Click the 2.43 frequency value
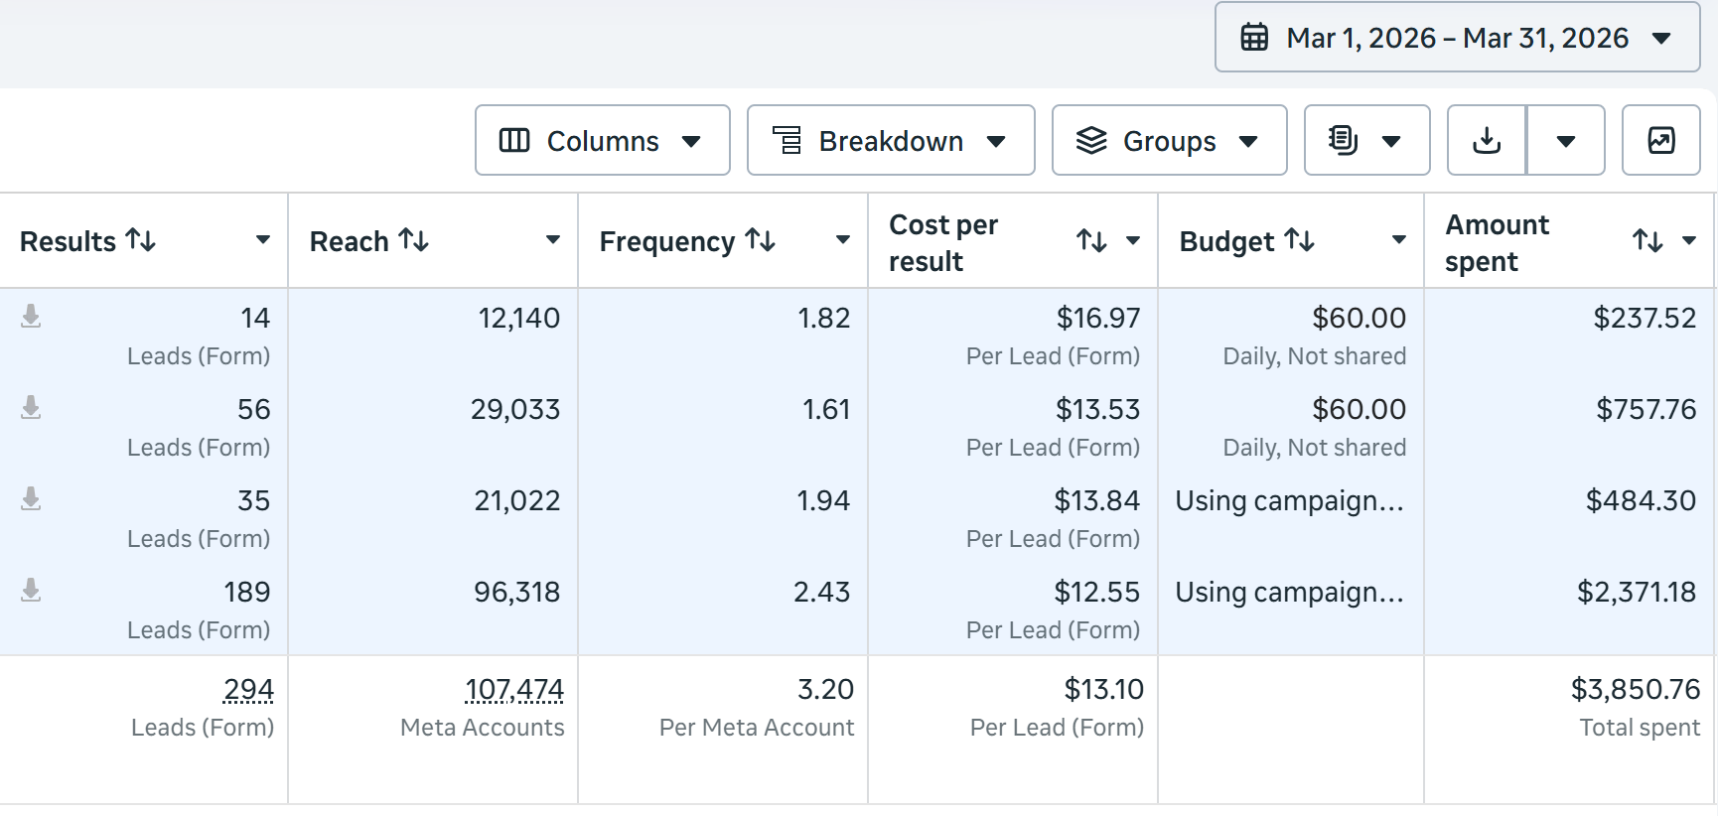The image size is (1718, 816). point(821,592)
